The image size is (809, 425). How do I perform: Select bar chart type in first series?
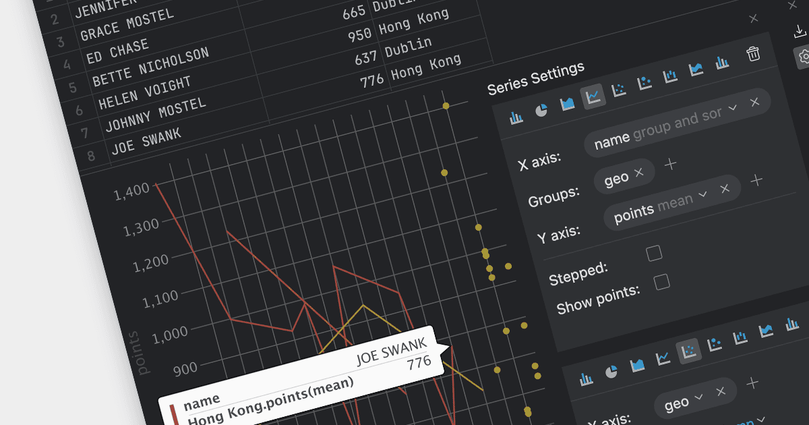point(516,118)
